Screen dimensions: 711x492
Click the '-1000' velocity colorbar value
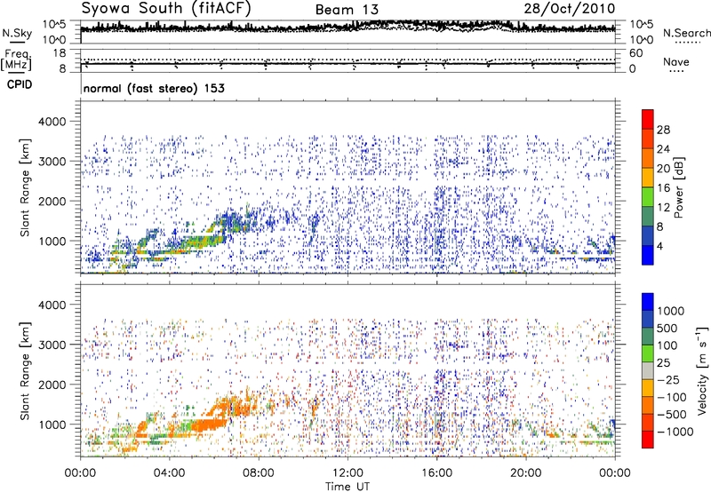tap(675, 432)
